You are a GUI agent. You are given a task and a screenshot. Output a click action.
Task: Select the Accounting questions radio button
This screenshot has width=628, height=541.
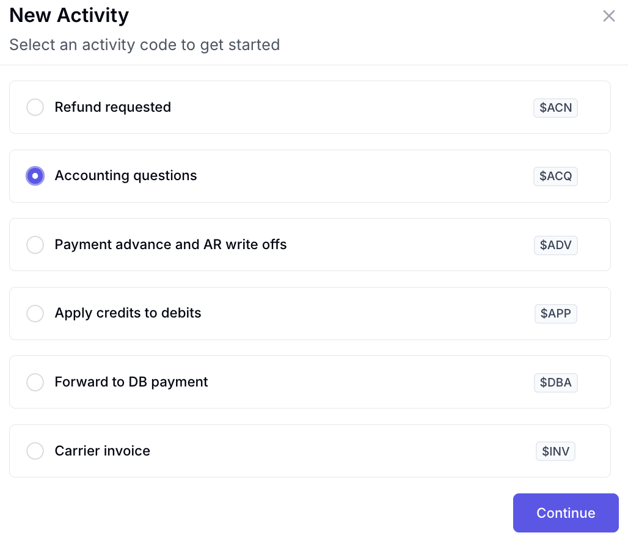pos(35,176)
